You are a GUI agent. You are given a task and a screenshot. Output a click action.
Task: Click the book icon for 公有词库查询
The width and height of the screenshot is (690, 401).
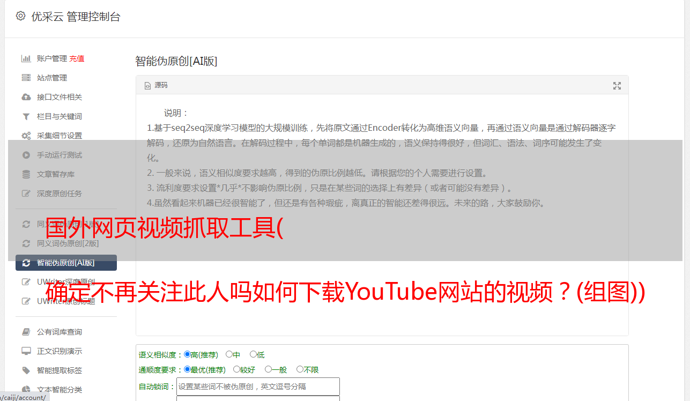(26, 332)
